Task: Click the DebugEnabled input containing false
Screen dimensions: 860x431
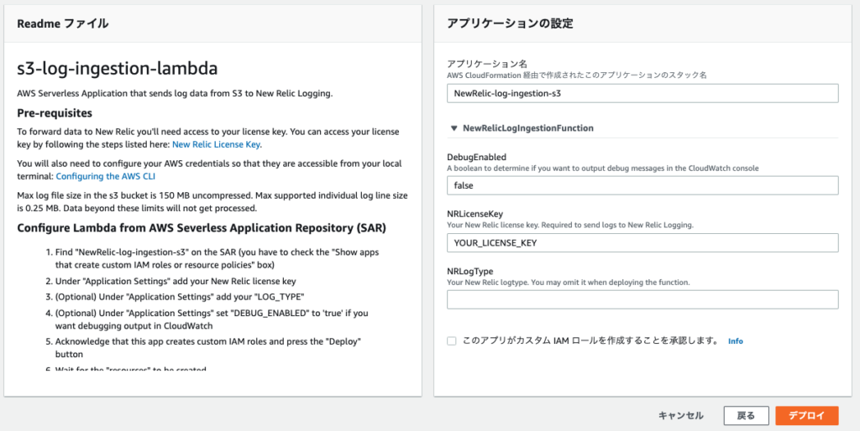Action: 642,185
